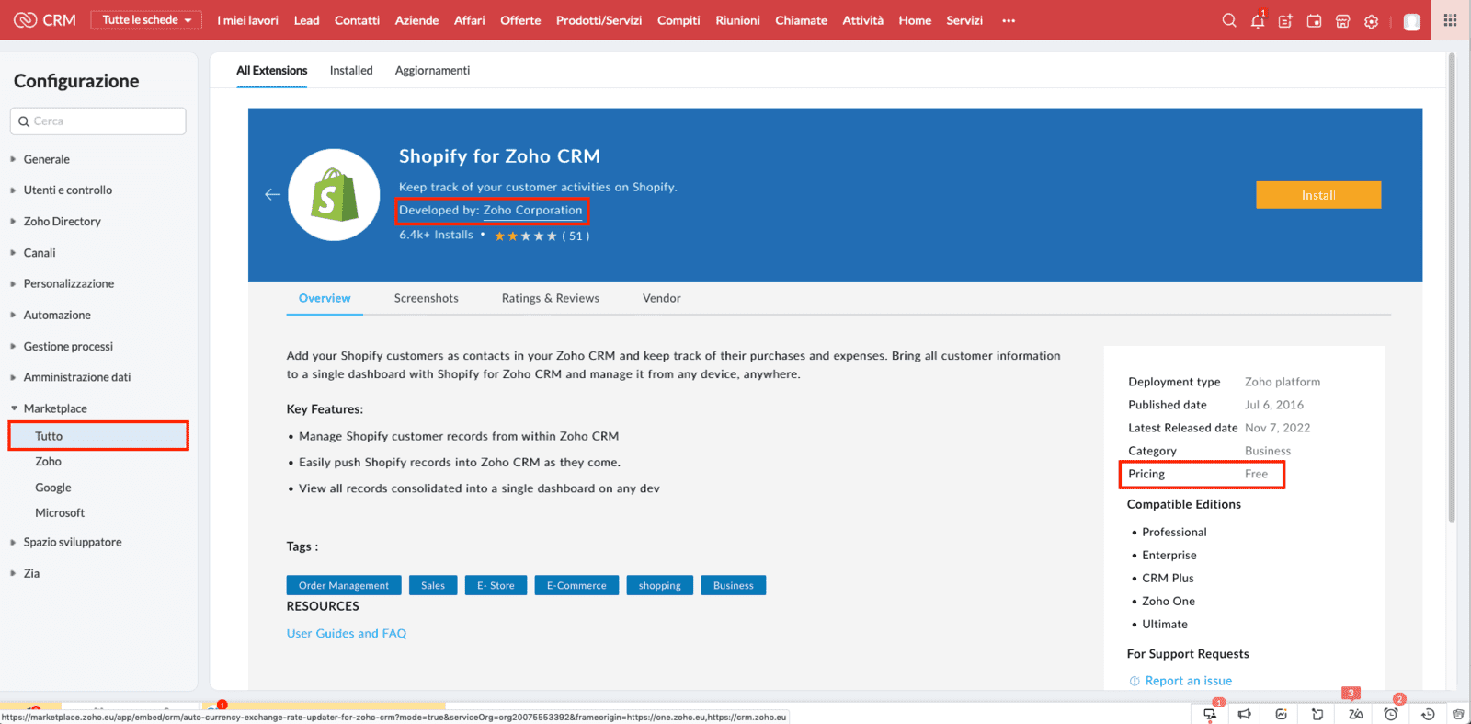
Task: Select Zoho under Marketplace
Action: click(x=49, y=462)
